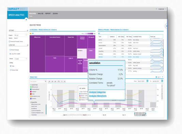The image size is (182, 134).
Task: Switch categories to list view icon
Action: coord(33,33)
